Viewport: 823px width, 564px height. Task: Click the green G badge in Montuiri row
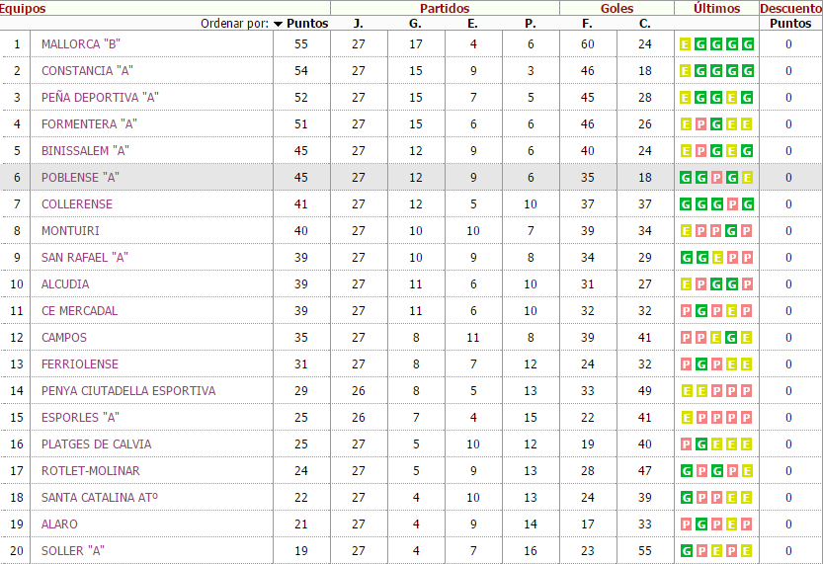(732, 231)
